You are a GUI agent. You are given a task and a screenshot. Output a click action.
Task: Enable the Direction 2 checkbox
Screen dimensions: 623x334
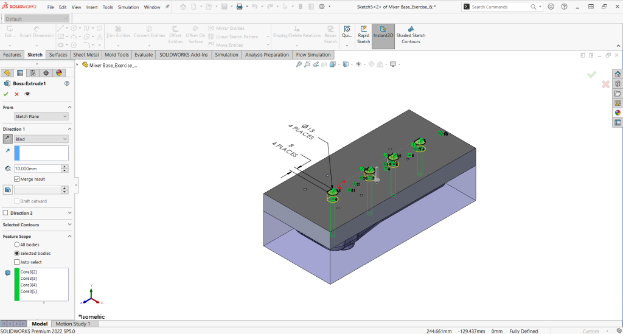point(6,213)
